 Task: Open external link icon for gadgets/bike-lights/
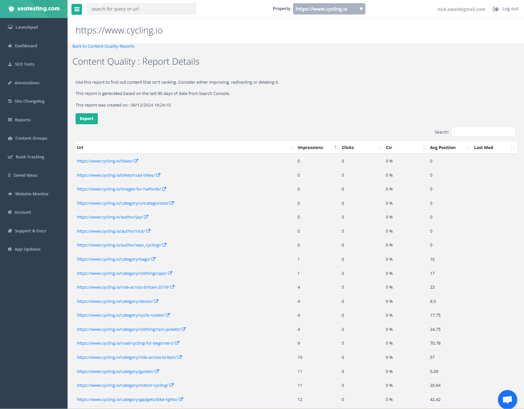pos(181,399)
